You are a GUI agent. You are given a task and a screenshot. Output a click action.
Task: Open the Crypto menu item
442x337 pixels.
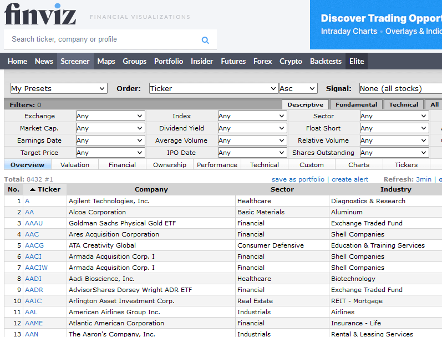click(291, 61)
